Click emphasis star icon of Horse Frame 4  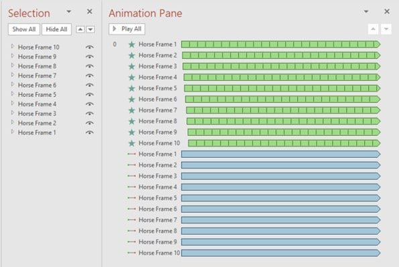click(x=131, y=78)
